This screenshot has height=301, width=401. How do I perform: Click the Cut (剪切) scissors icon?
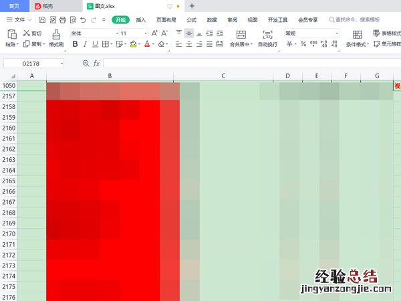27,33
